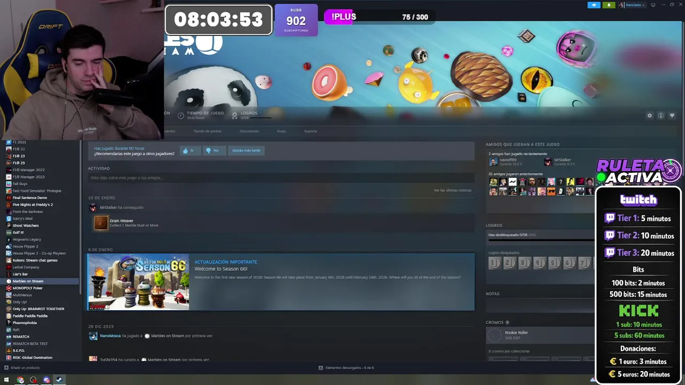Select F1 25 in library list

[19, 163]
